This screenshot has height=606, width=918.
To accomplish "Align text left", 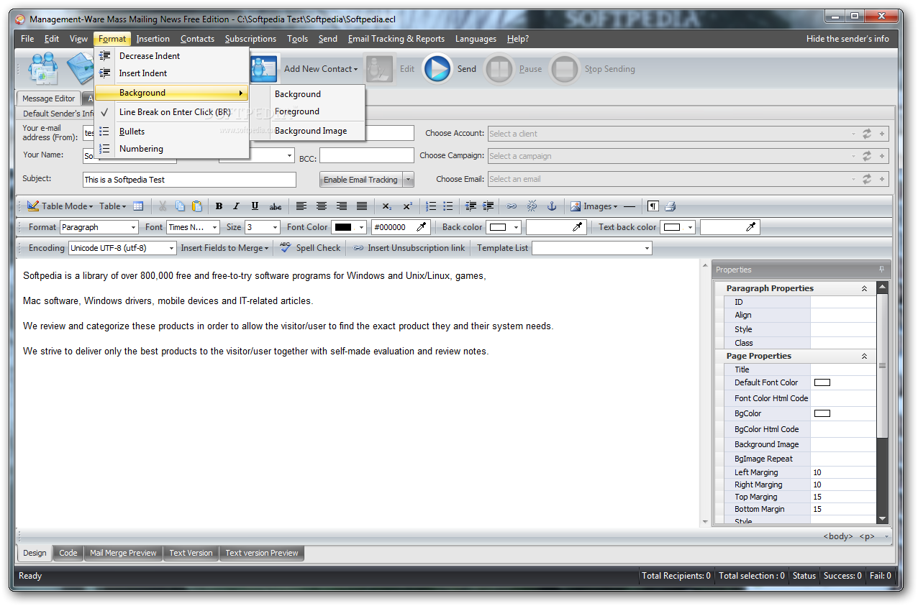I will (301, 206).
